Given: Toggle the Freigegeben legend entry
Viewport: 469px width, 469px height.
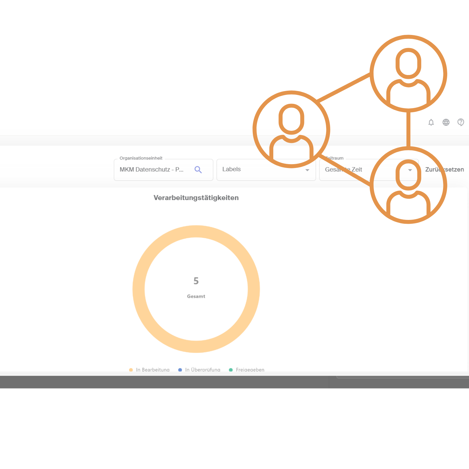Looking at the screenshot, I should [x=247, y=370].
